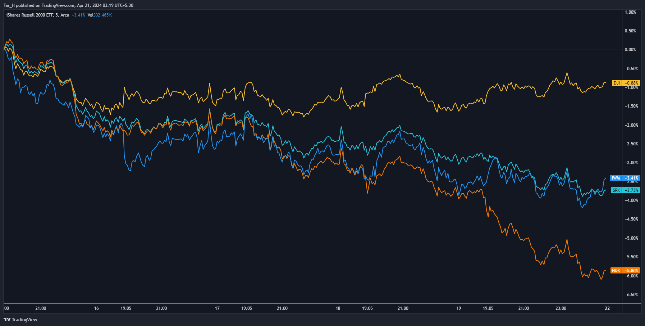This screenshot has height=326, width=645.
Task: Select the -3.41% IWM value label on scale
Action: pos(631,178)
